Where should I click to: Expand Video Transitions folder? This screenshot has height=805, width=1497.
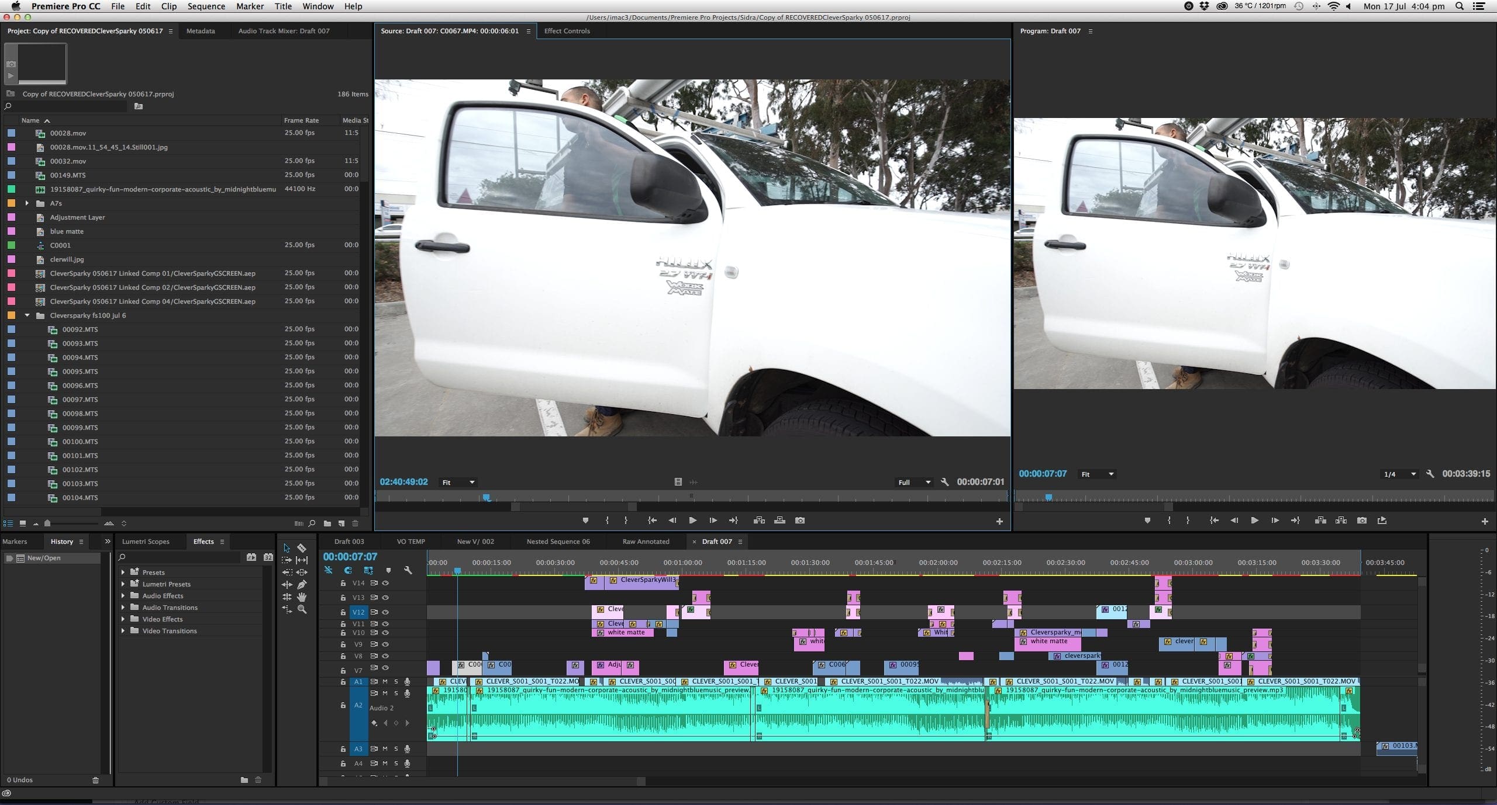[x=123, y=630]
